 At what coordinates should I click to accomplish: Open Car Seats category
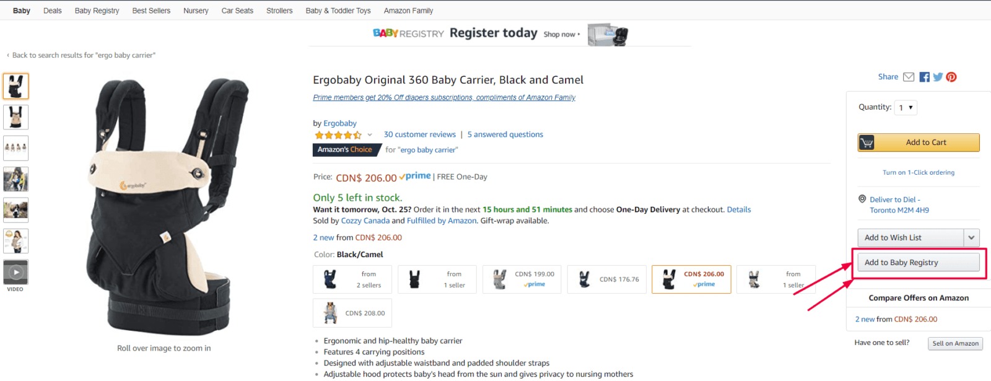tap(237, 11)
